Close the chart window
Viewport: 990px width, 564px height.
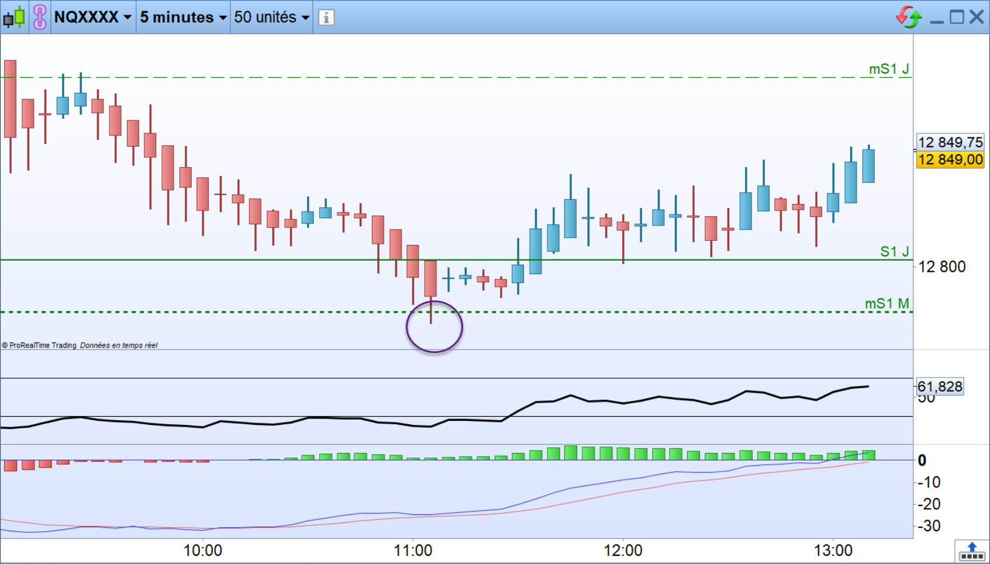tap(977, 17)
